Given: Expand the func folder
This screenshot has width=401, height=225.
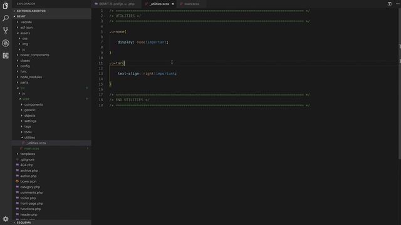Looking at the screenshot, I should coord(24,71).
